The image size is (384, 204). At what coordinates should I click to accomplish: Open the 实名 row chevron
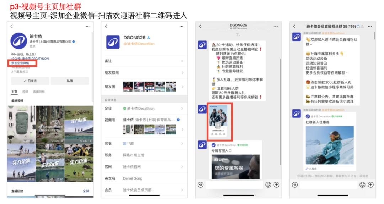tap(182, 143)
